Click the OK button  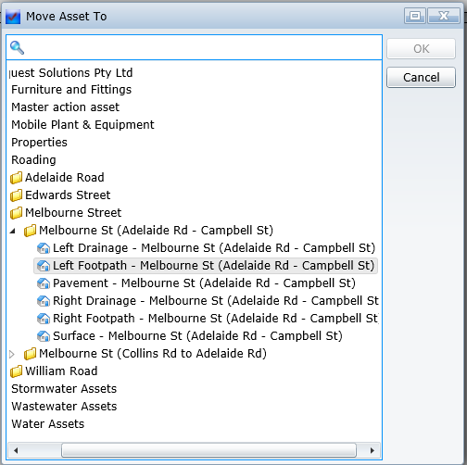(421, 49)
